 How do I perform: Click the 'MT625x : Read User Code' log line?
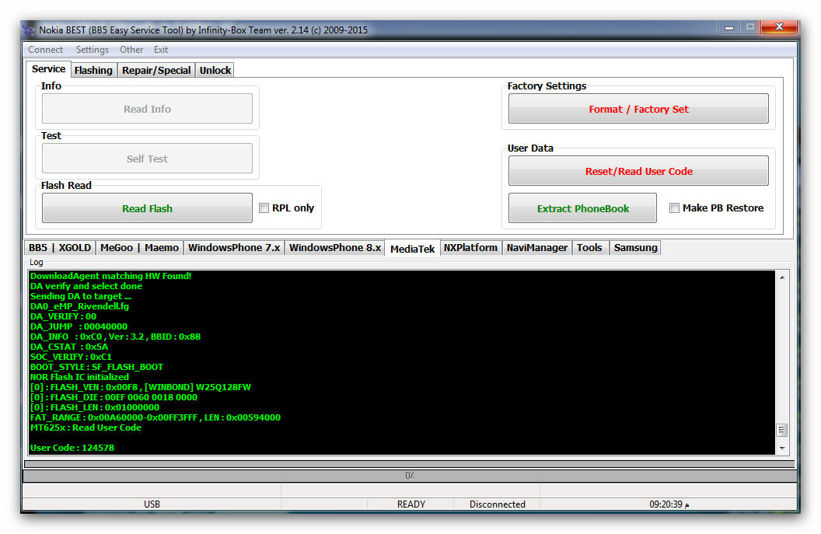[86, 428]
